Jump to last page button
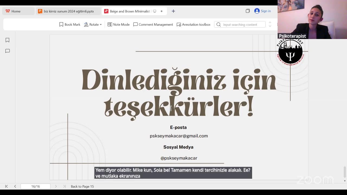Image resolution: width=347 pixels, height=195 pixels. (65, 186)
